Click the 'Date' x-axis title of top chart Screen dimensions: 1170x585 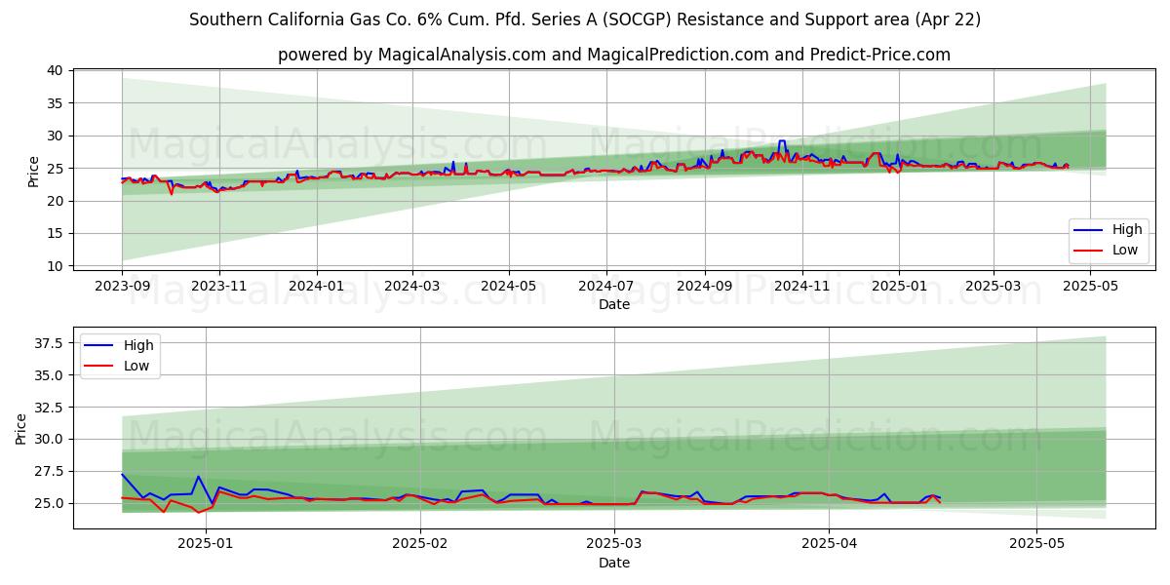pos(614,304)
